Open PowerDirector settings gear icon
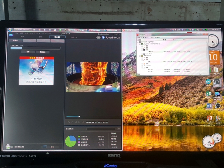This screenshot has width=224, height=168. [50, 34]
